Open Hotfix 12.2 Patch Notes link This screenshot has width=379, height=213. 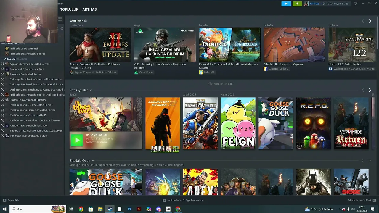tap(345, 64)
